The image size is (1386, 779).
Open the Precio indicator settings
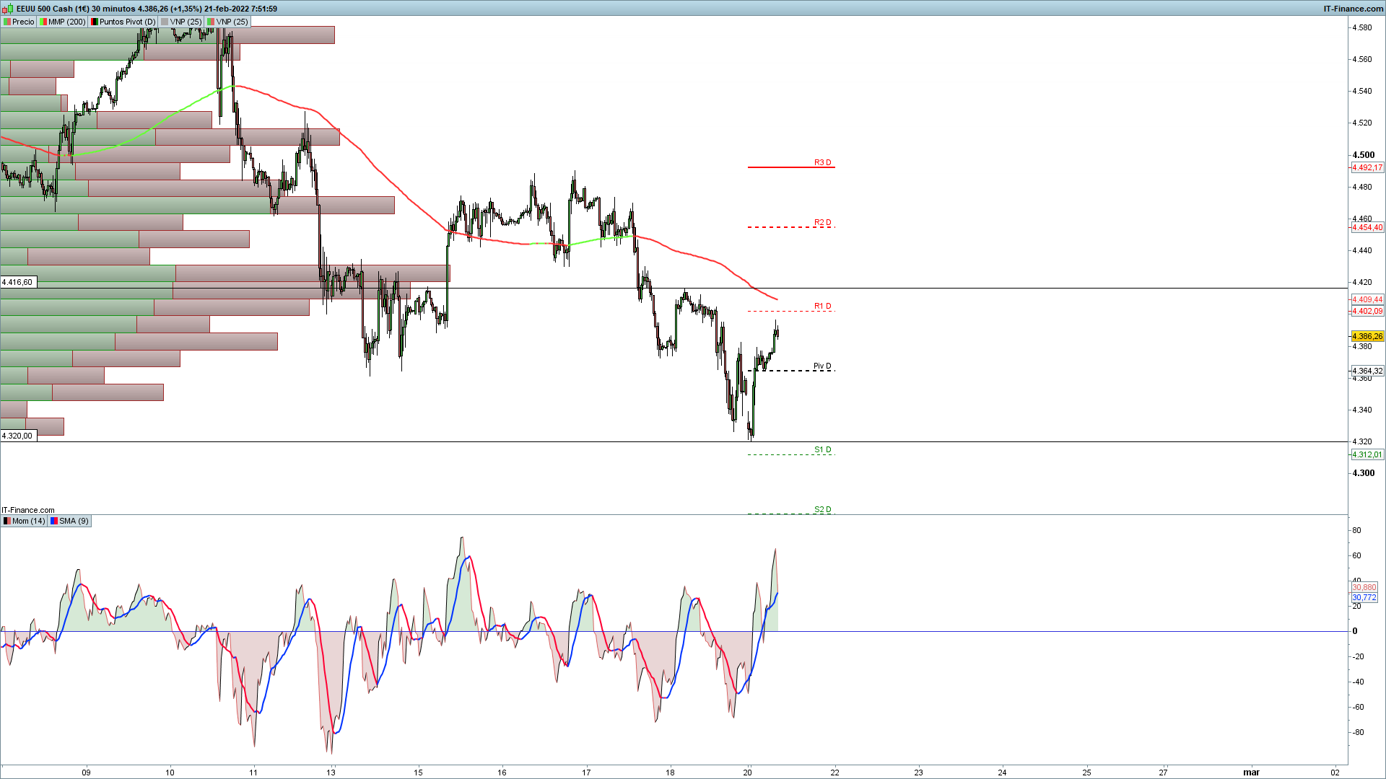[x=19, y=22]
